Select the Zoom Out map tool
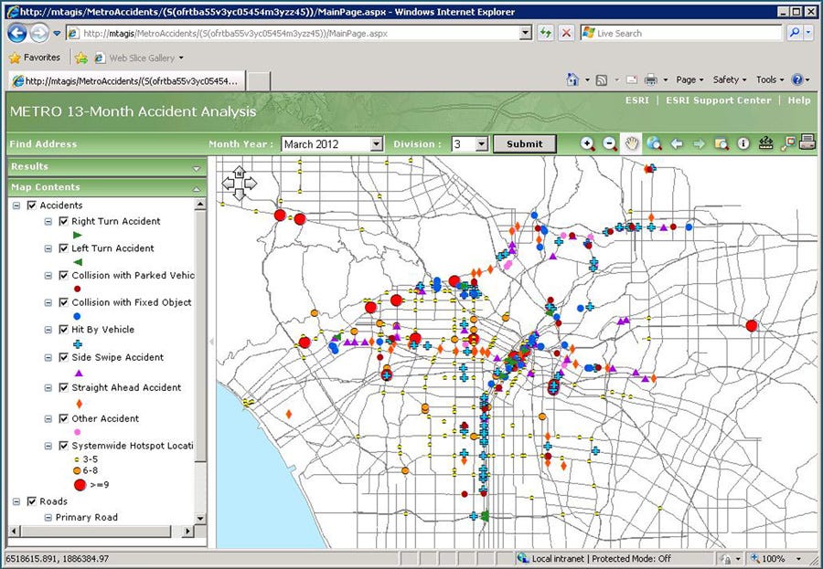This screenshot has height=569, width=823. point(609,143)
